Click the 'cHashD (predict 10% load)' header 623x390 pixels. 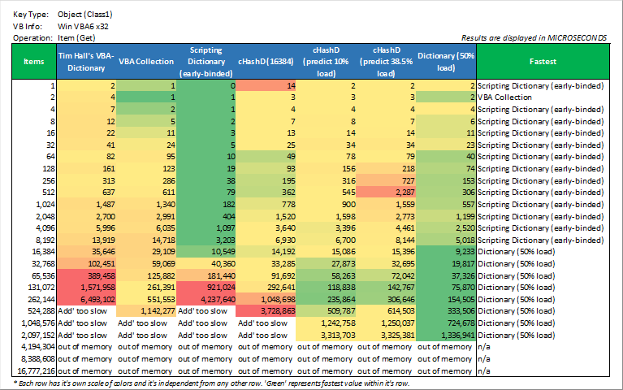click(x=326, y=62)
